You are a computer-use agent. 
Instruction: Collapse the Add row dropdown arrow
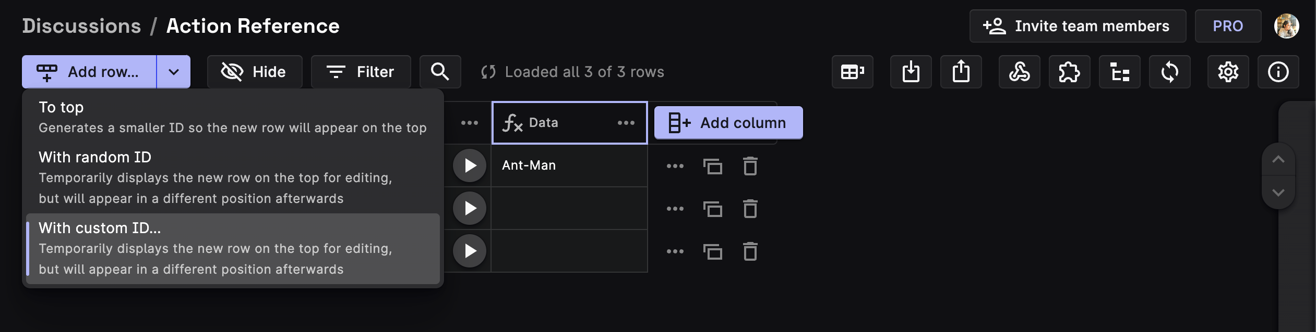[x=174, y=72]
